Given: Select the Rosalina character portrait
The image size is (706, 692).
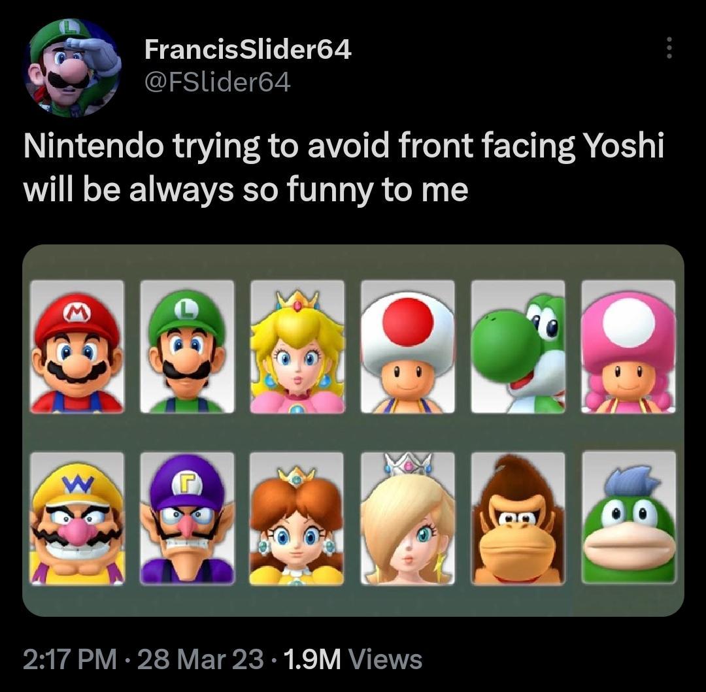Looking at the screenshot, I should click(408, 518).
